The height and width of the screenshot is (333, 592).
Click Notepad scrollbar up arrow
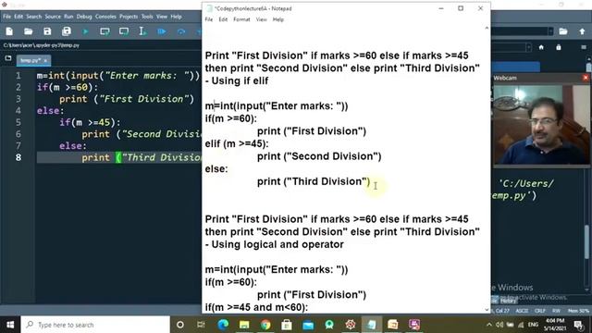tap(487, 29)
